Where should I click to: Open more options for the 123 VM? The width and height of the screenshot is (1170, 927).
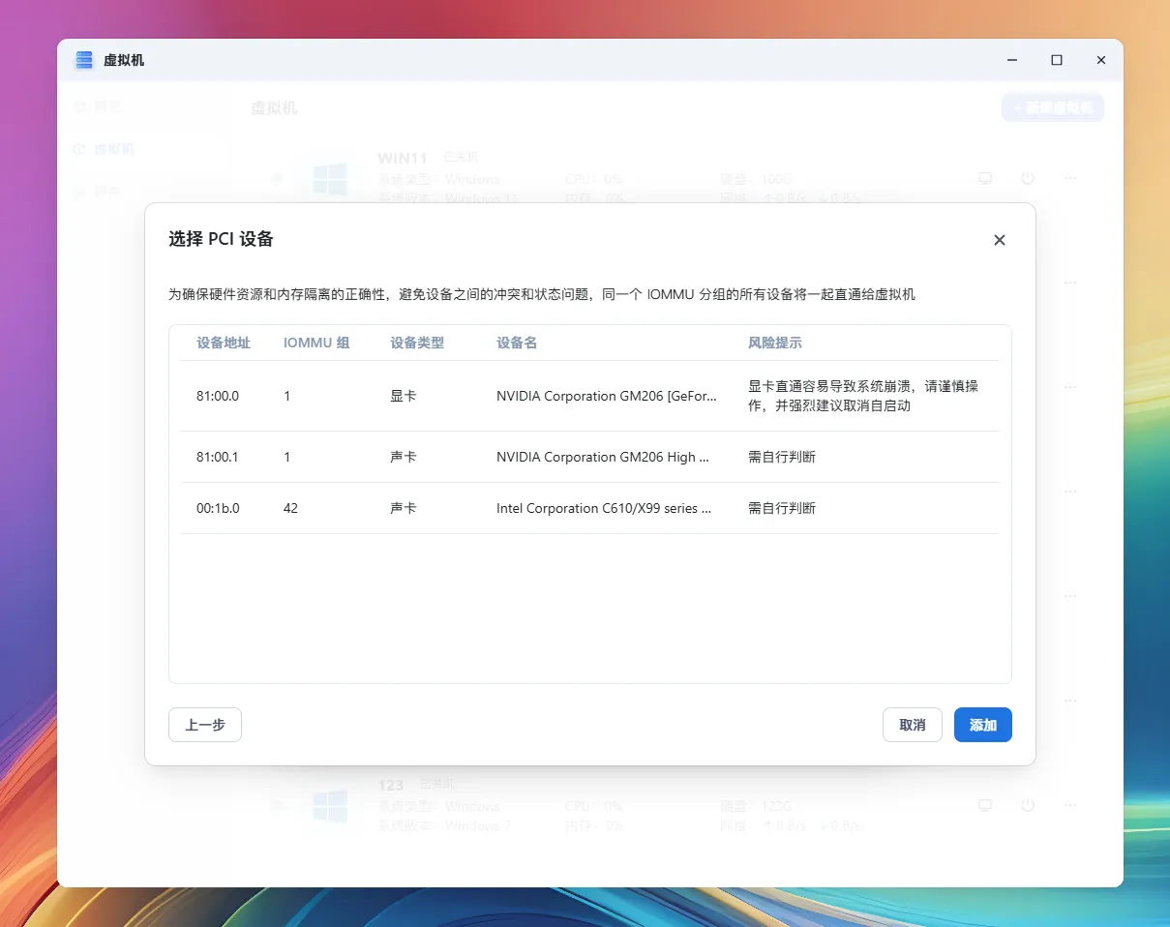point(1070,805)
